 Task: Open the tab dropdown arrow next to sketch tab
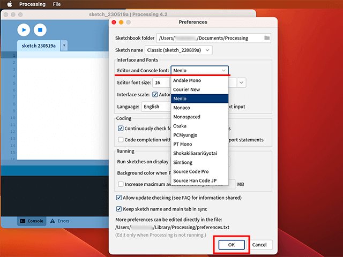64,46
